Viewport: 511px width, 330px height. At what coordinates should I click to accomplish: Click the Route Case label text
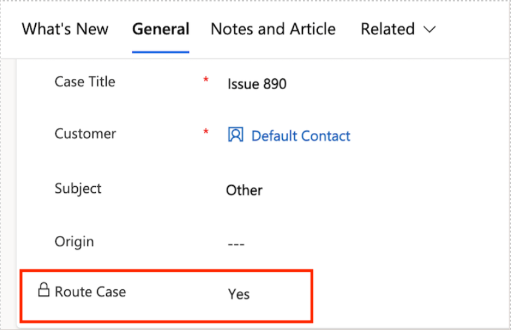(x=90, y=292)
